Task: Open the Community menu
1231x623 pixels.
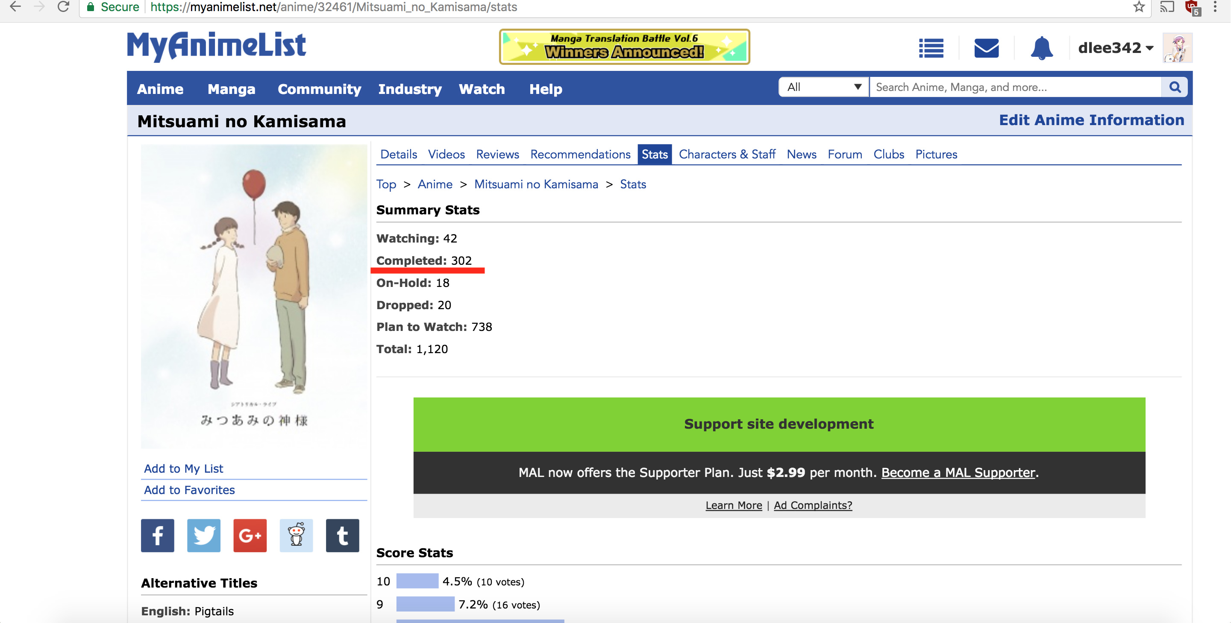Action: coord(319,89)
